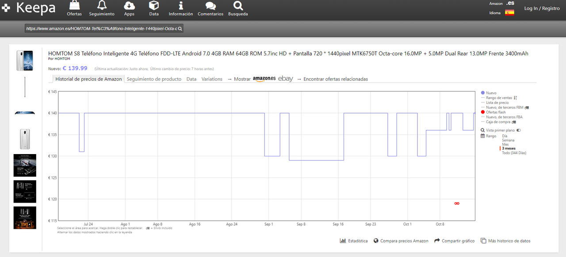Switch to the Variations tab
This screenshot has width=566, height=257.
coord(212,79)
